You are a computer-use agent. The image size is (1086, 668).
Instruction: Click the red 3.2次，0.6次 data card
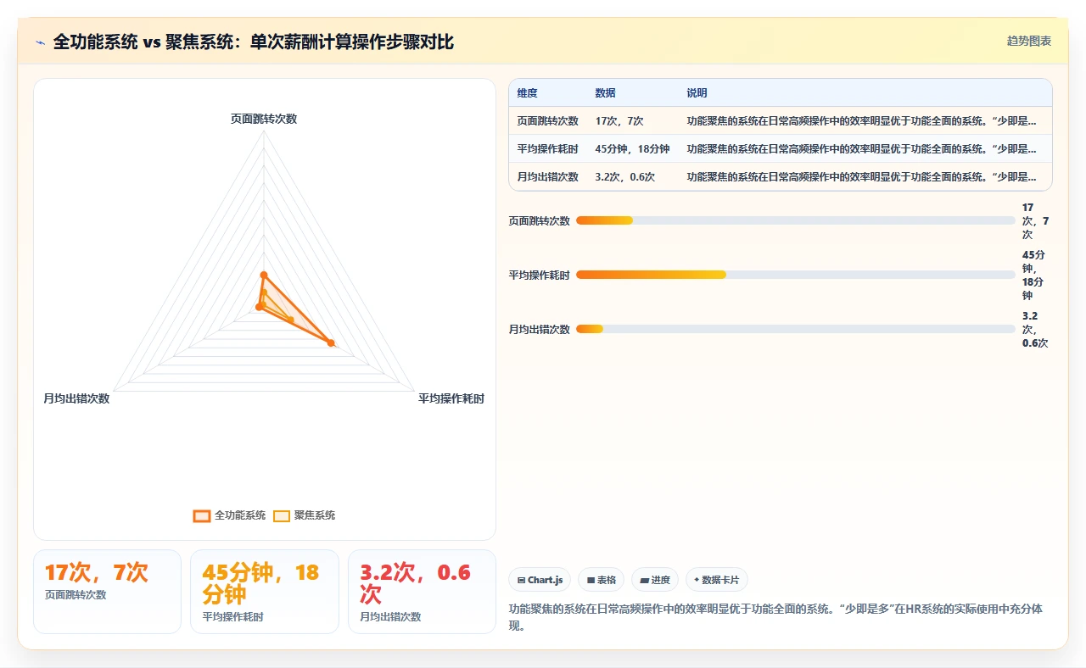[422, 592]
